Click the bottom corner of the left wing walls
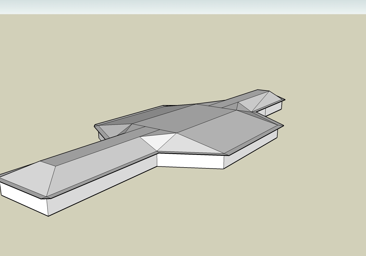Image resolution: width=366 pixels, height=256 pixels. pyautogui.click(x=48, y=216)
